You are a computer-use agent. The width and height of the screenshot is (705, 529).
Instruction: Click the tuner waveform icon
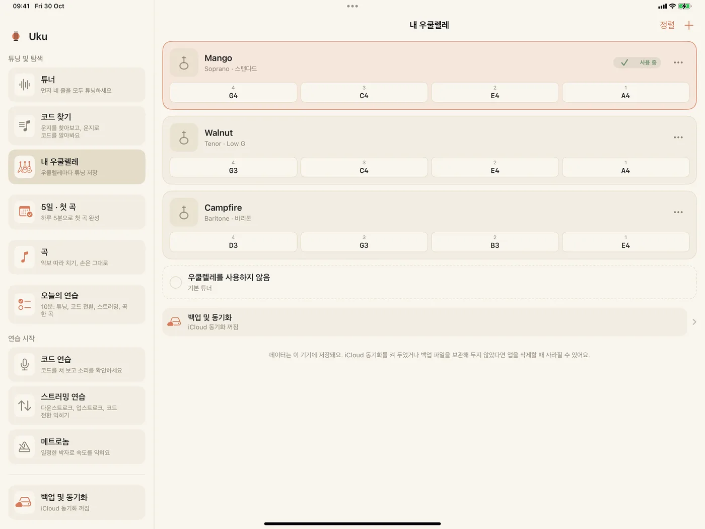(x=25, y=85)
